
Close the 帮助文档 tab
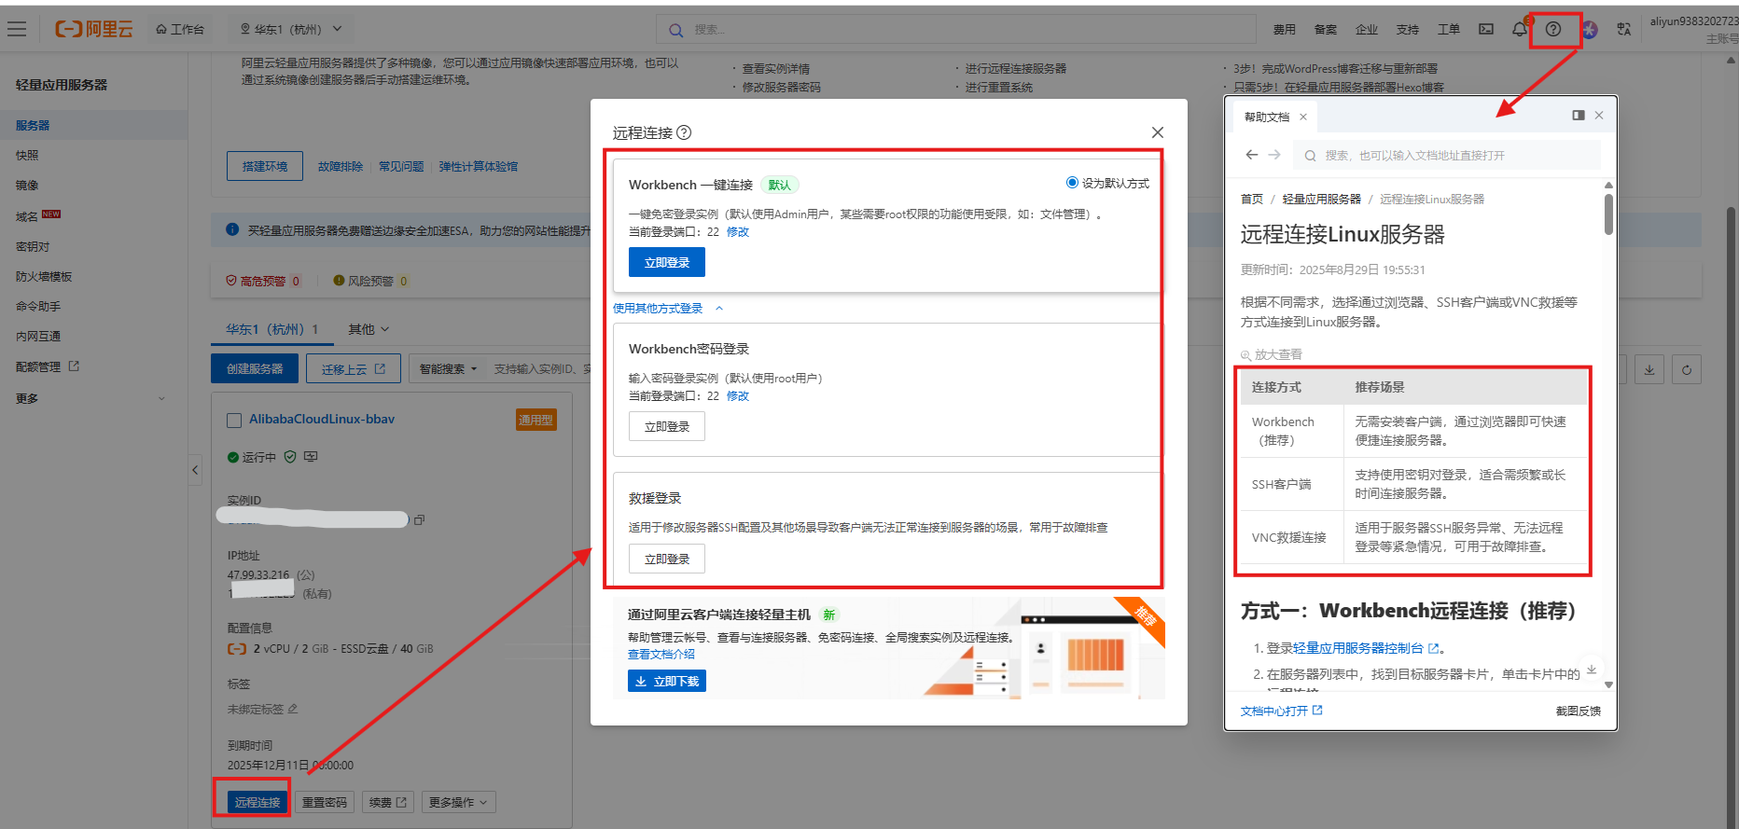pos(1303,117)
